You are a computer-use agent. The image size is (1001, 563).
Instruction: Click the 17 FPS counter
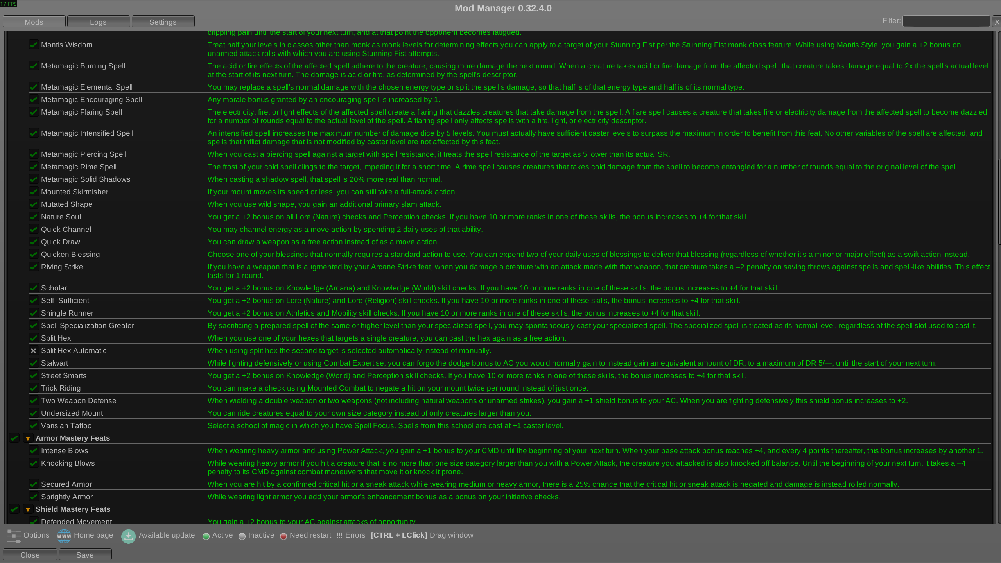(x=9, y=4)
